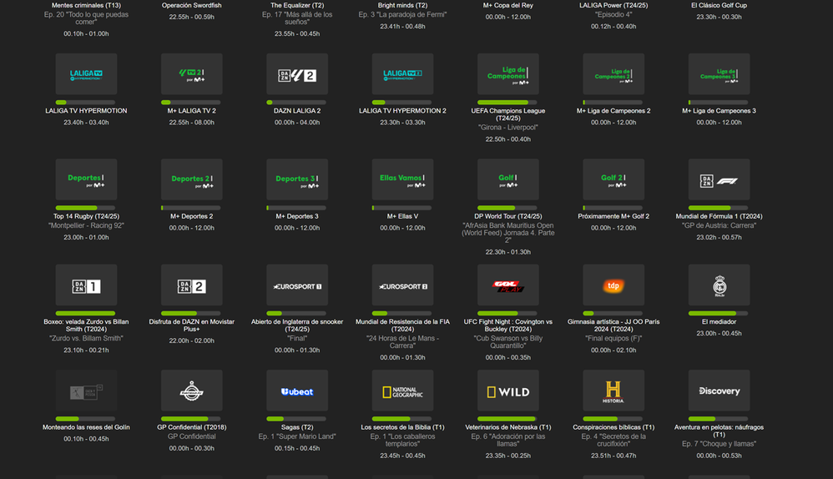The height and width of the screenshot is (479, 833).
Task: Open the Nat Geo Wild channel logo
Action: coord(507,391)
